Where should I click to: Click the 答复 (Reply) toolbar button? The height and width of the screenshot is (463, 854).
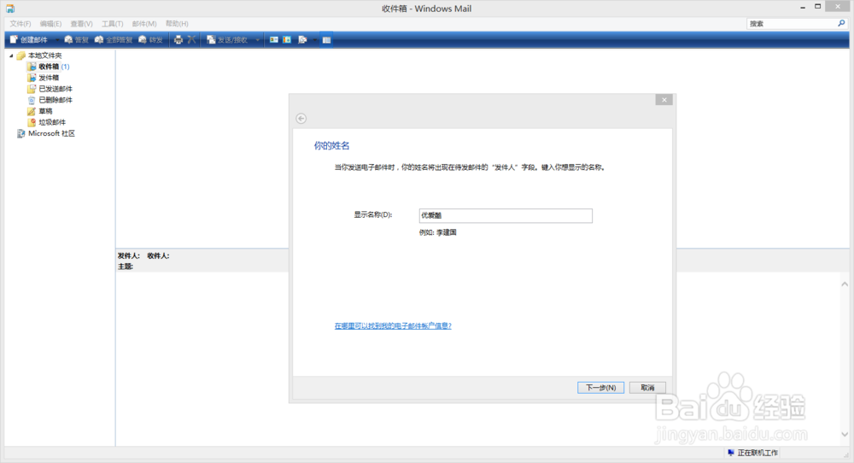[76, 40]
